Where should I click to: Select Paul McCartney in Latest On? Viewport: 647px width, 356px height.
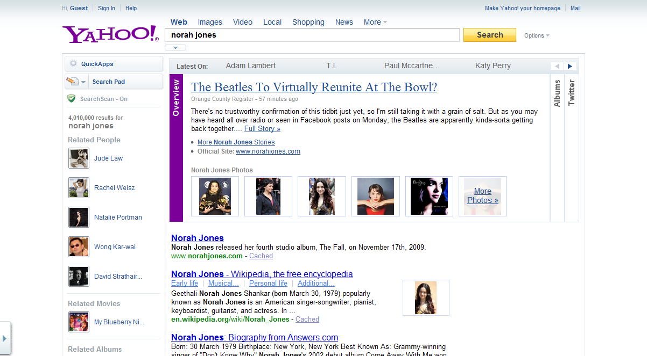tap(412, 66)
